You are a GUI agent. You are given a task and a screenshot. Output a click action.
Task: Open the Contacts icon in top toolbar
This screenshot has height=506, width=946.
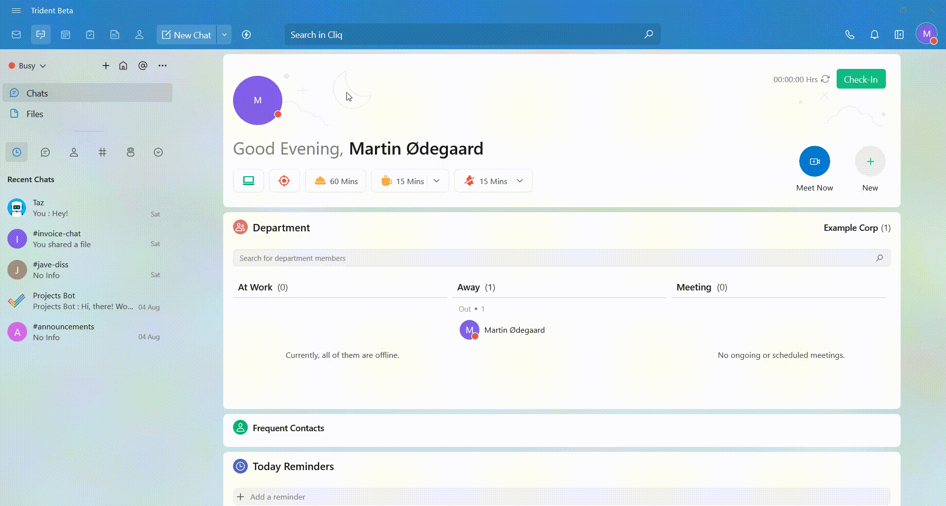tap(139, 35)
